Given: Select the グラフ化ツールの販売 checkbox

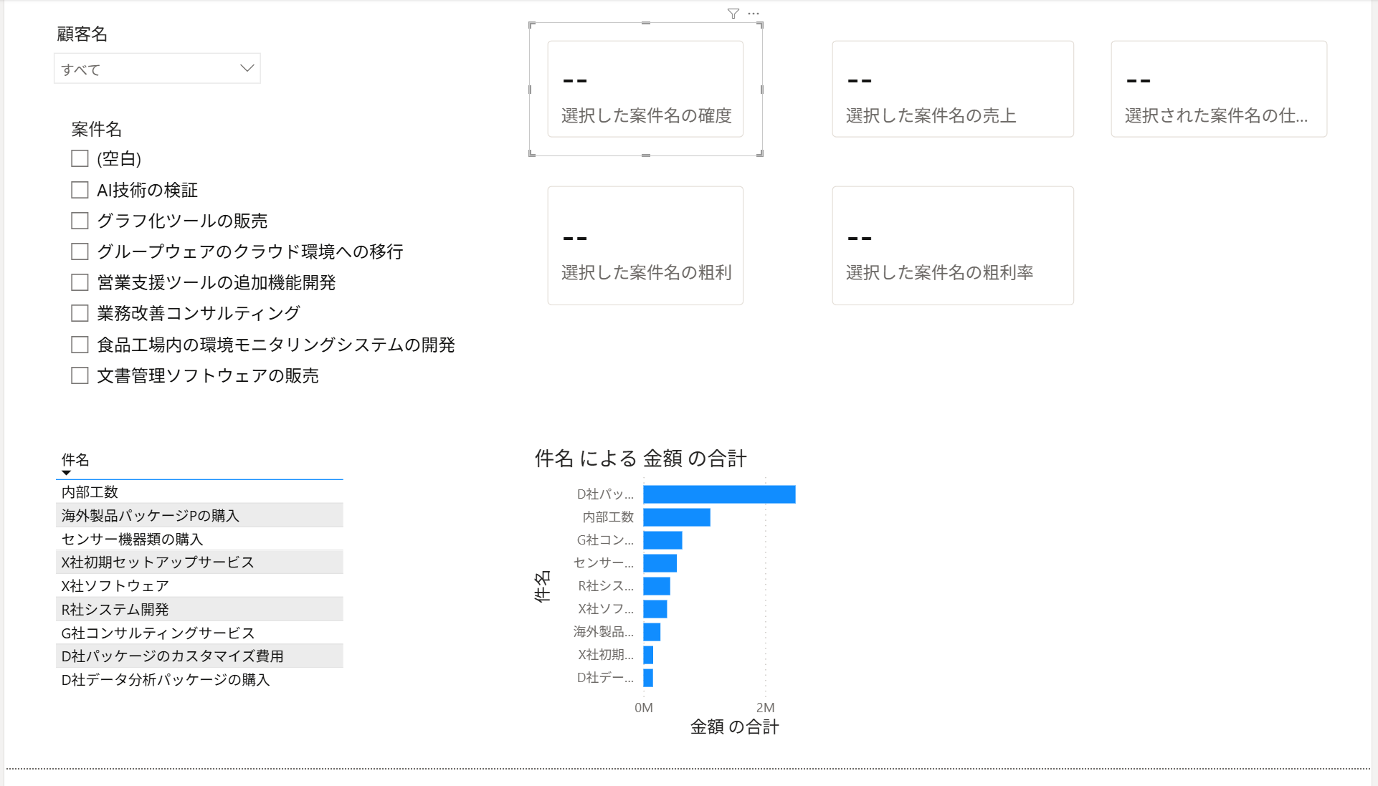Looking at the screenshot, I should pos(80,221).
